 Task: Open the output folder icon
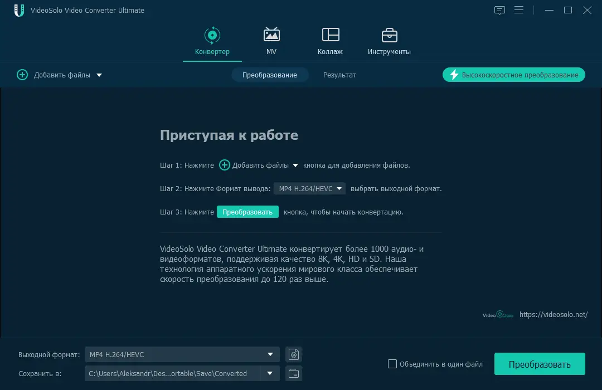point(294,373)
